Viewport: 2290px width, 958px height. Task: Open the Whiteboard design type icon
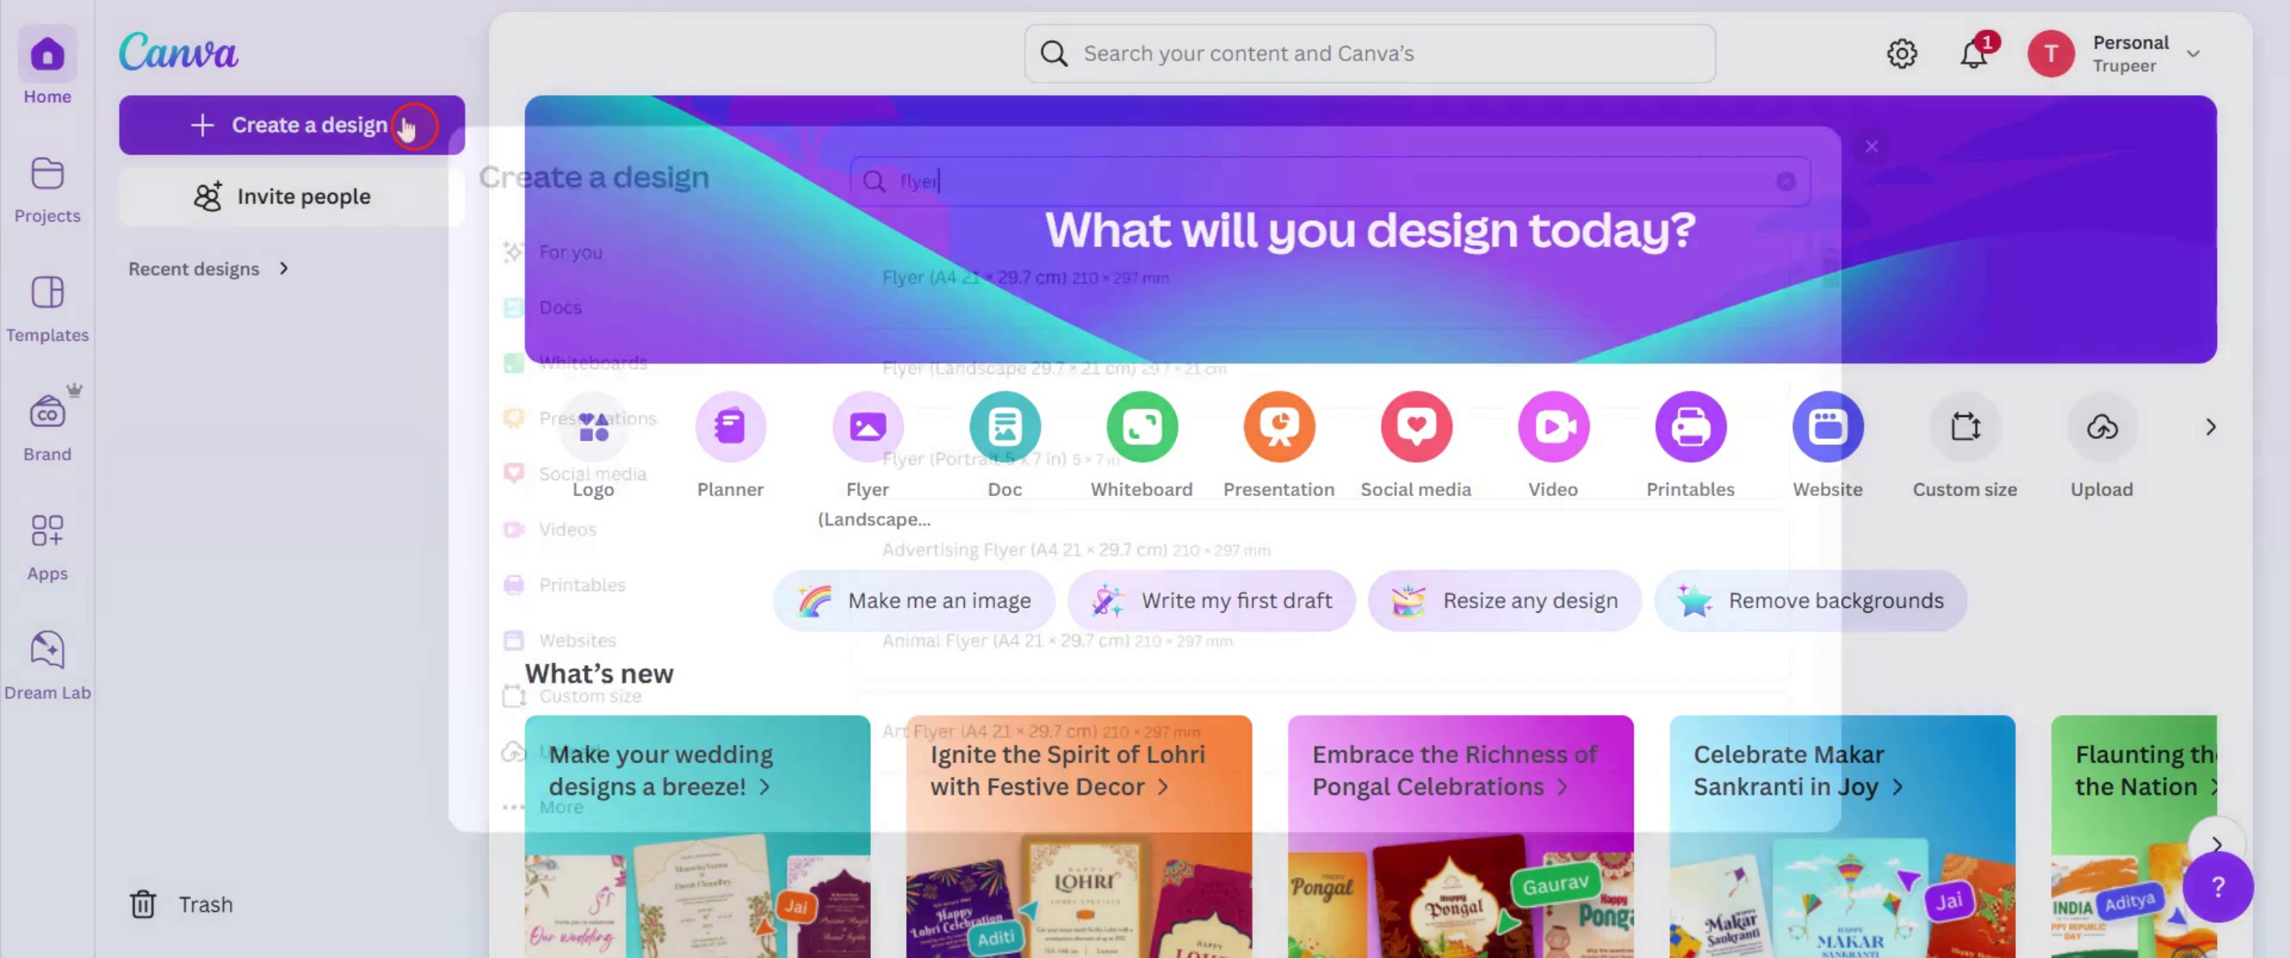point(1141,427)
